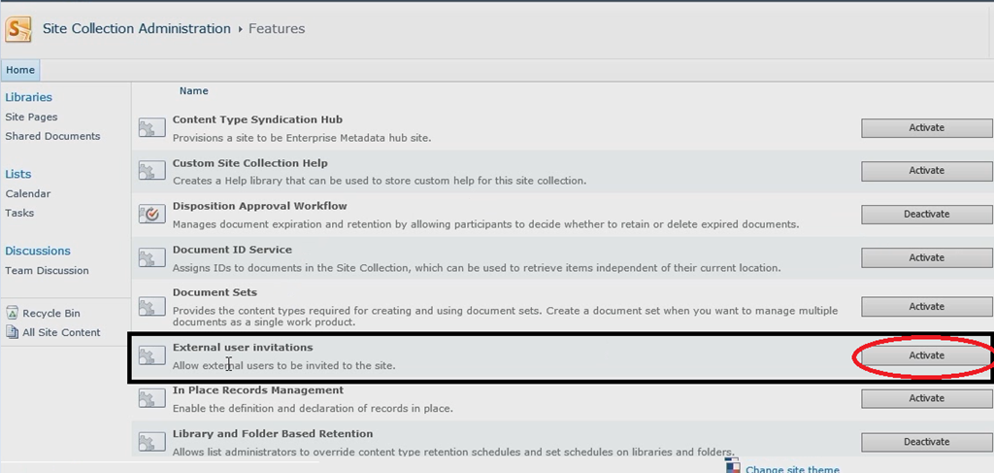Image resolution: width=994 pixels, height=473 pixels.
Task: Click the Document ID Service feature icon
Action: click(152, 257)
